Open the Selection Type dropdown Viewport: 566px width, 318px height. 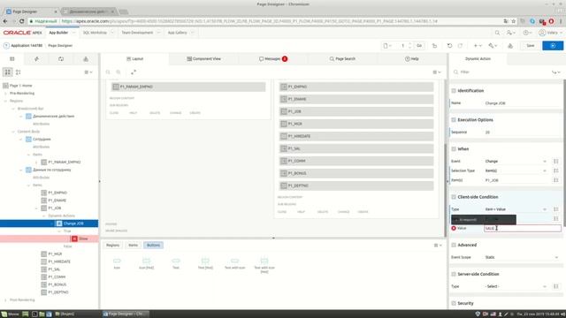tap(516, 170)
